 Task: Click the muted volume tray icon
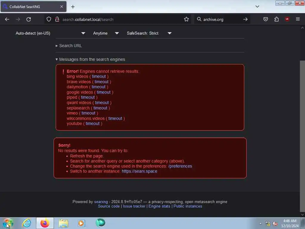(x=275, y=224)
